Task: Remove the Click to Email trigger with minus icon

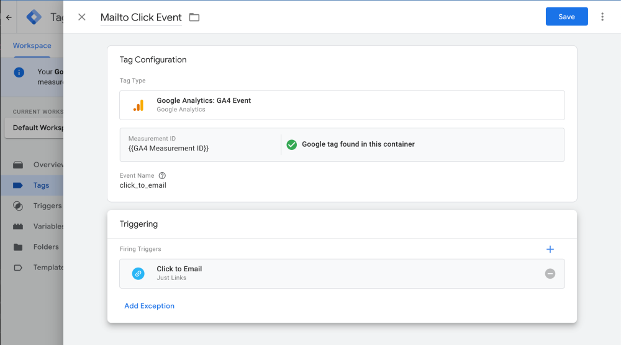Action: click(x=550, y=274)
